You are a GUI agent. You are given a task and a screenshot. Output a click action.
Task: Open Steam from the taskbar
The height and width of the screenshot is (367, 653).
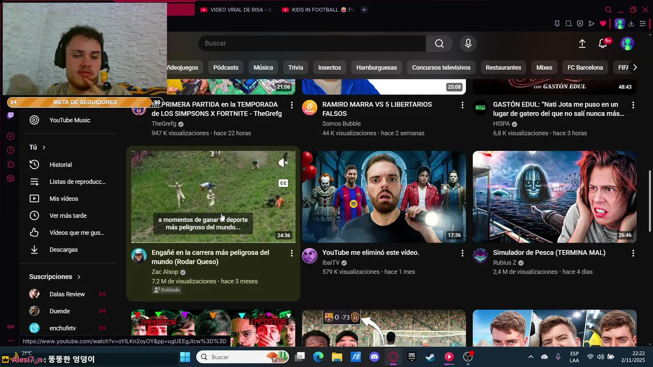[431, 357]
